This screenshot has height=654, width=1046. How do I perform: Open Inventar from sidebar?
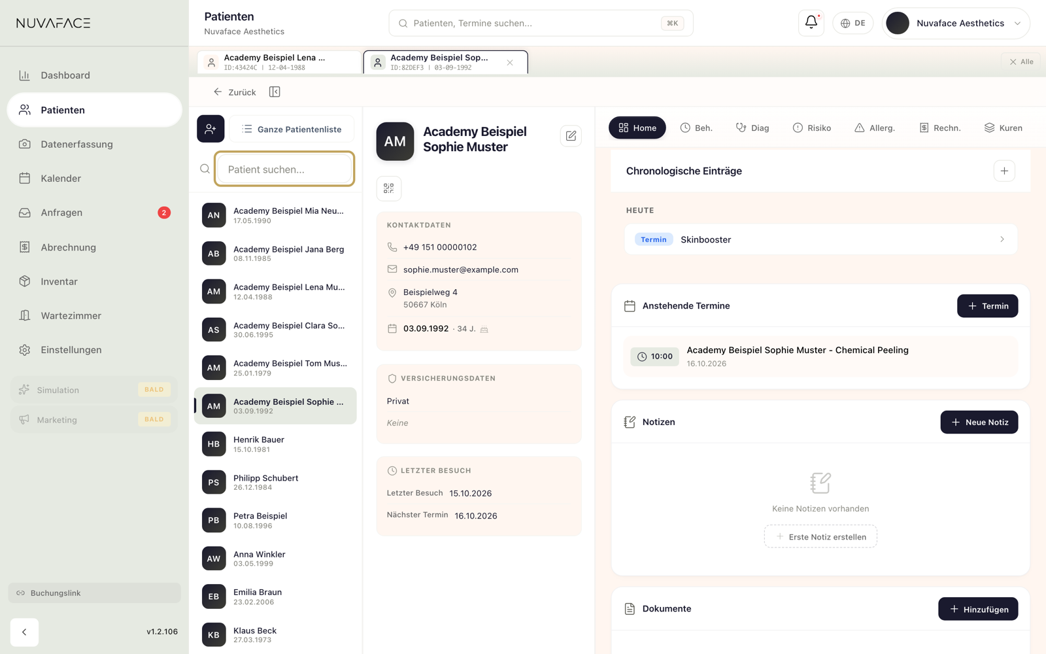[95, 281]
